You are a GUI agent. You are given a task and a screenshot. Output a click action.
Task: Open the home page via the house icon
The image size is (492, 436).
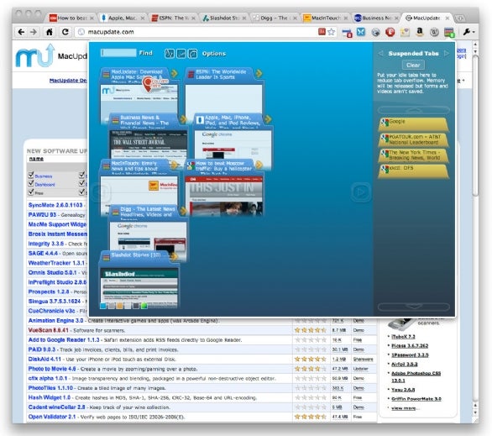[50, 32]
